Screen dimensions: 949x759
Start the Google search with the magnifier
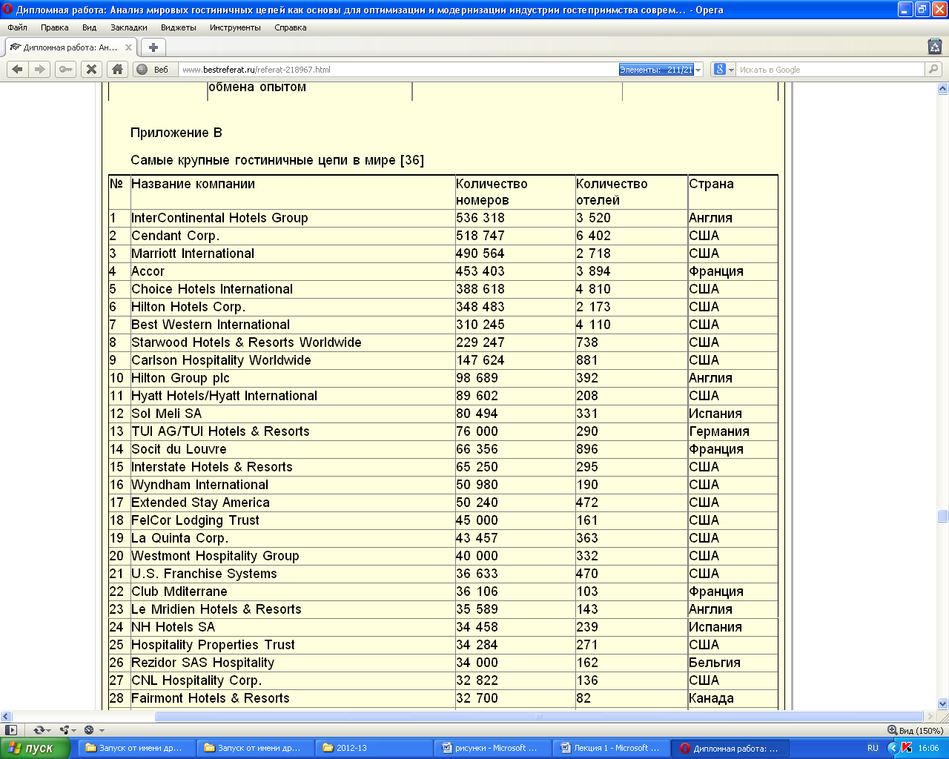[x=933, y=69]
